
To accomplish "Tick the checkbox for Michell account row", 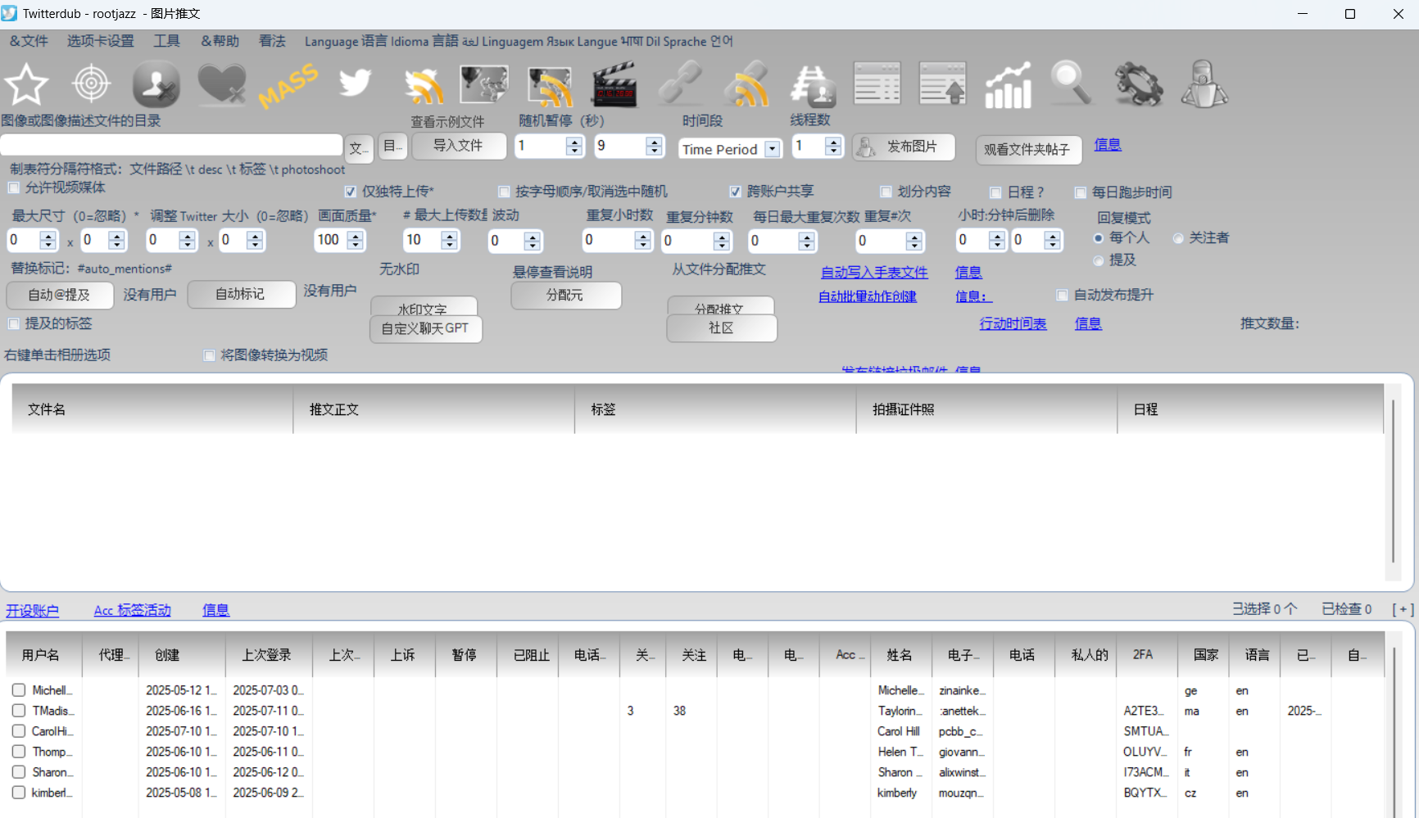I will click(x=19, y=690).
